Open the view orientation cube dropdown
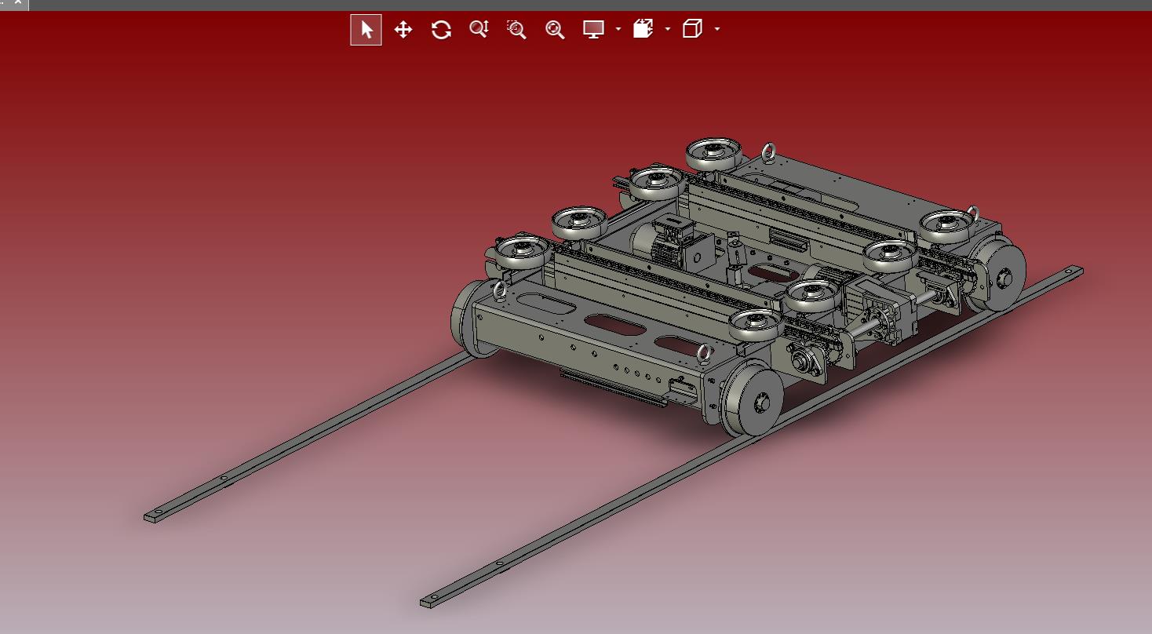1152x634 pixels. coord(717,30)
